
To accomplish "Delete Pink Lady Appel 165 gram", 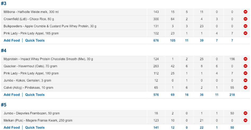I will (x=245, y=33).
